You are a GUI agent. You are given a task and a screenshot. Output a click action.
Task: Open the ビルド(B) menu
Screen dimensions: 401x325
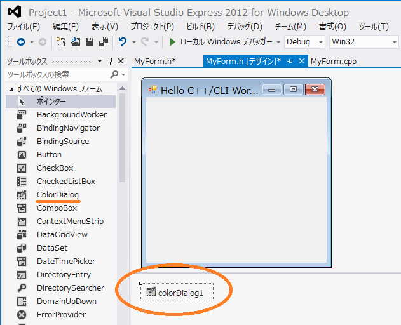tap(201, 27)
